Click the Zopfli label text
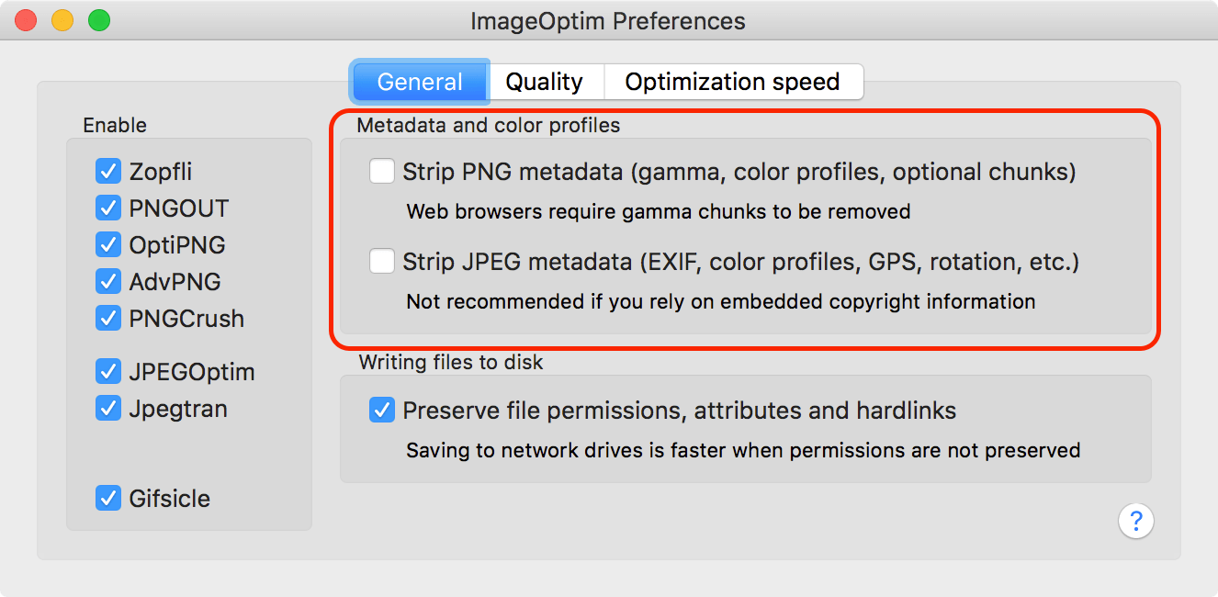Image resolution: width=1218 pixels, height=597 pixels. click(x=161, y=172)
